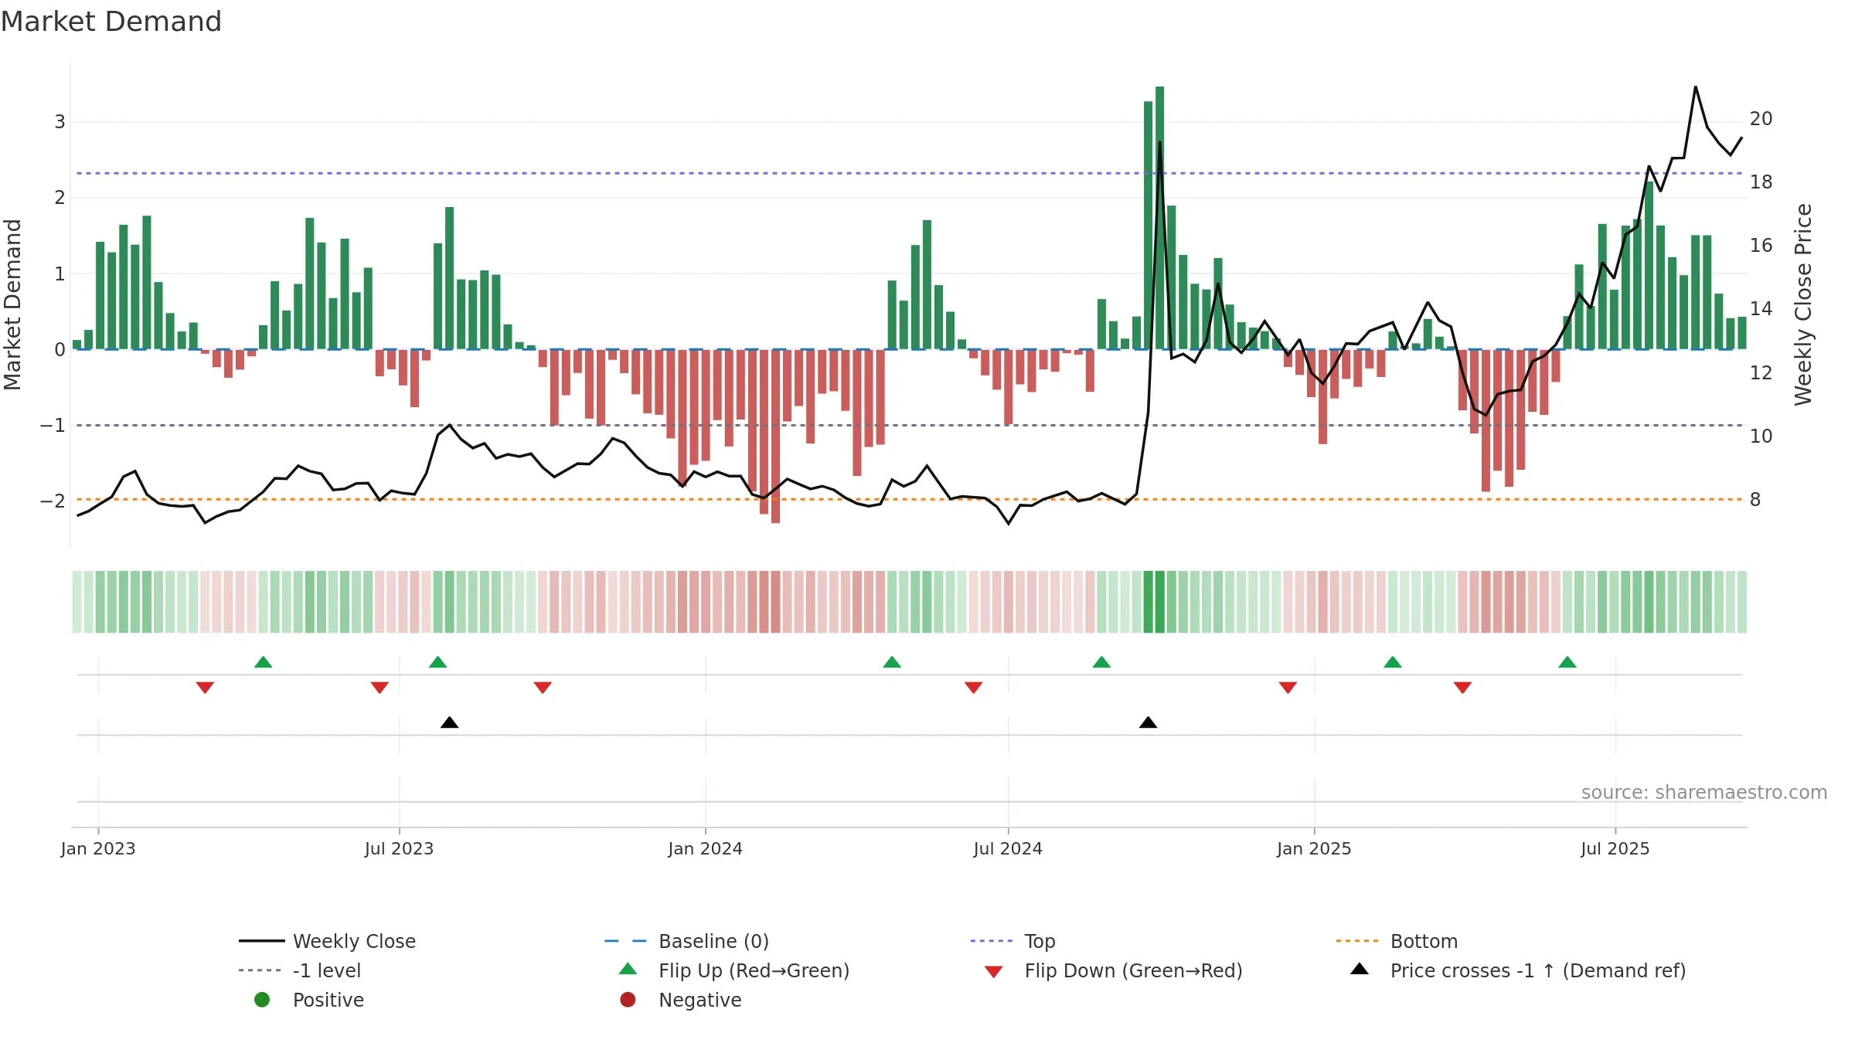Click the gray dotted -1 level legend swatch
This screenshot has height=1043, width=1855.
[x=260, y=970]
